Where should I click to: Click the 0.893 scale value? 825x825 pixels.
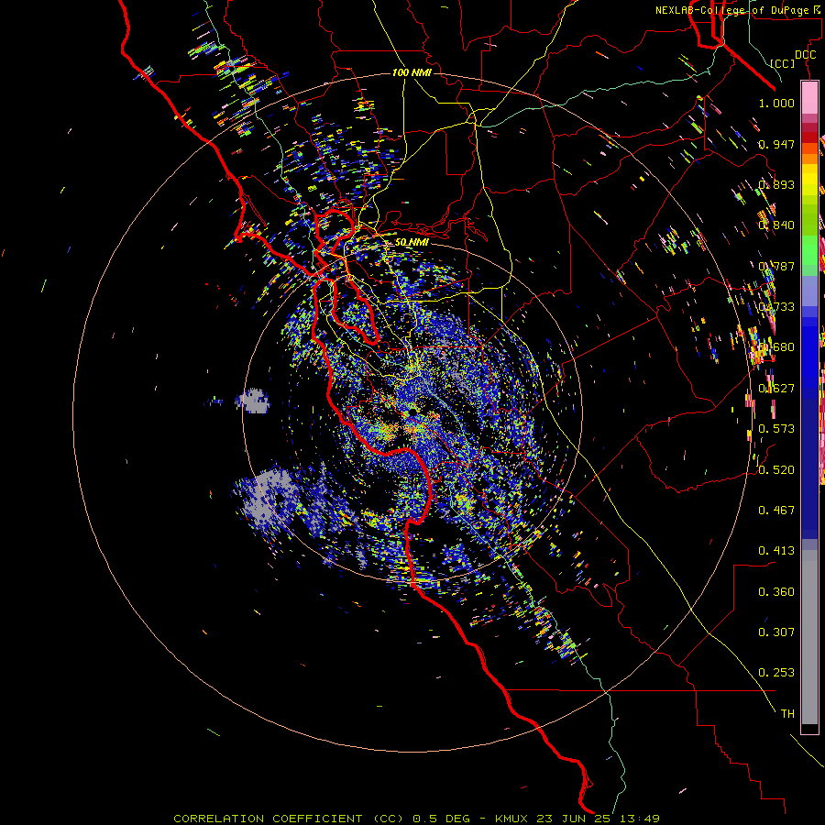click(776, 184)
